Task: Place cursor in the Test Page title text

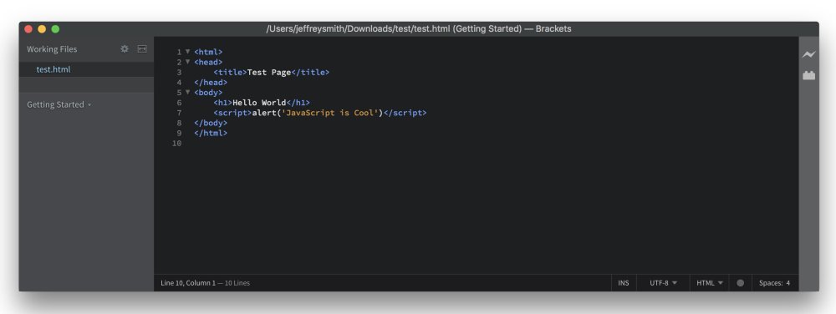Action: (269, 73)
